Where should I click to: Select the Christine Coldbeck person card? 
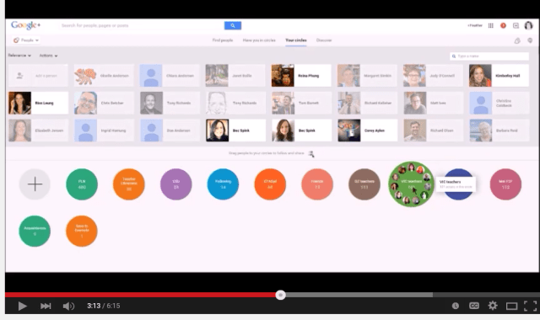click(499, 103)
